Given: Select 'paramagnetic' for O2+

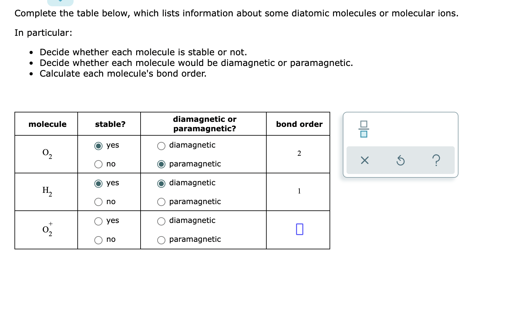Looking at the screenshot, I should point(161,239).
